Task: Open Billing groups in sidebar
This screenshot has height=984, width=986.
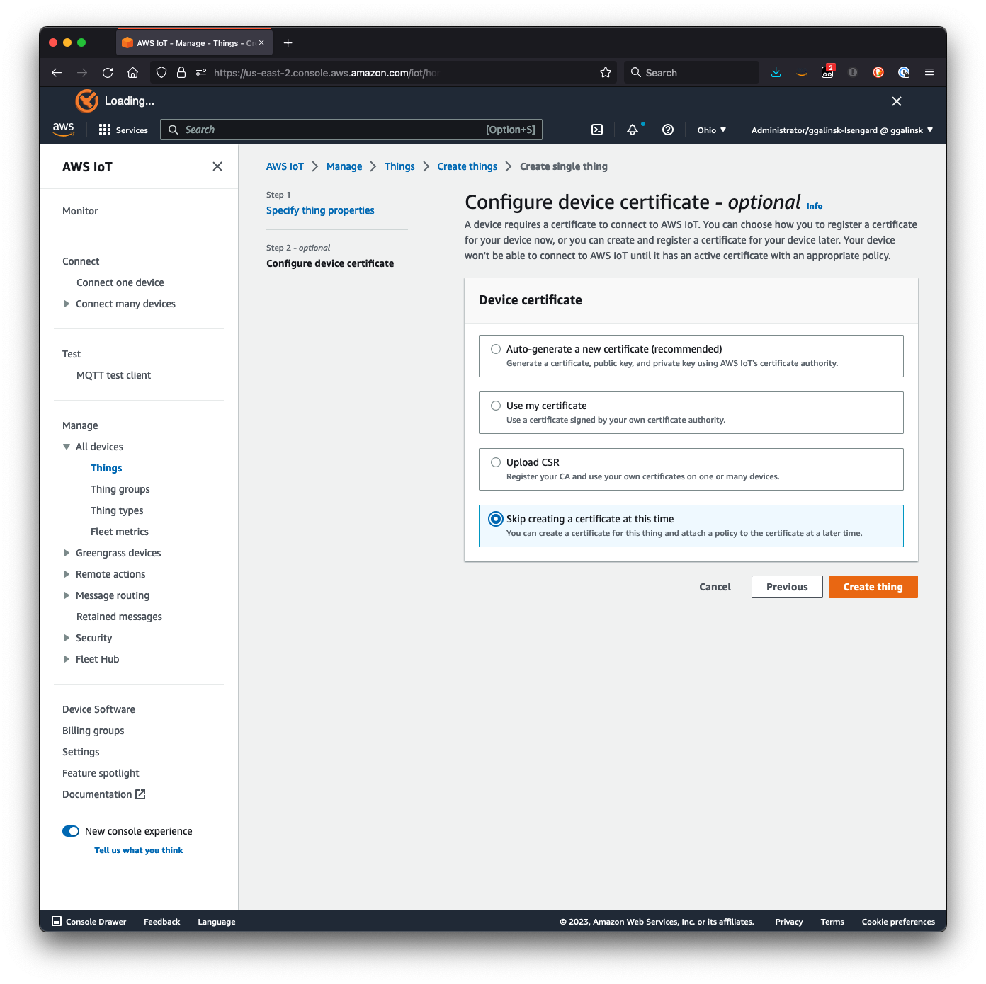Action: (93, 731)
